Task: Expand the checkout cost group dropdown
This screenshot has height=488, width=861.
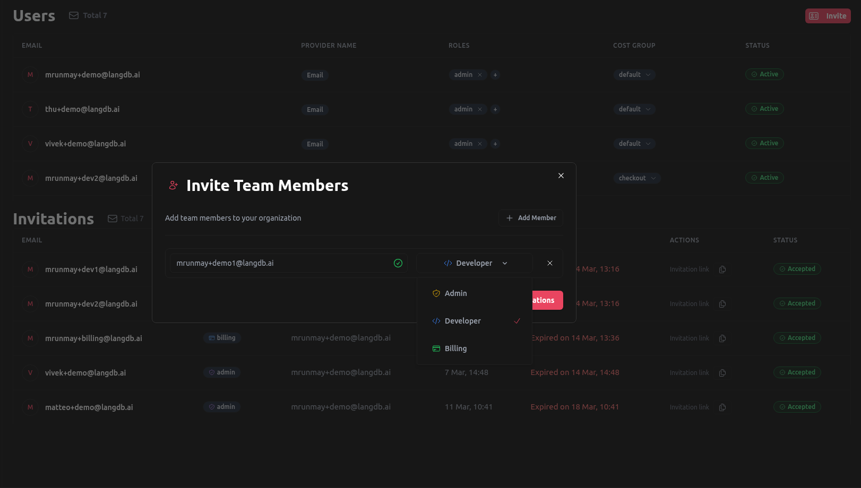Action: tap(637, 178)
